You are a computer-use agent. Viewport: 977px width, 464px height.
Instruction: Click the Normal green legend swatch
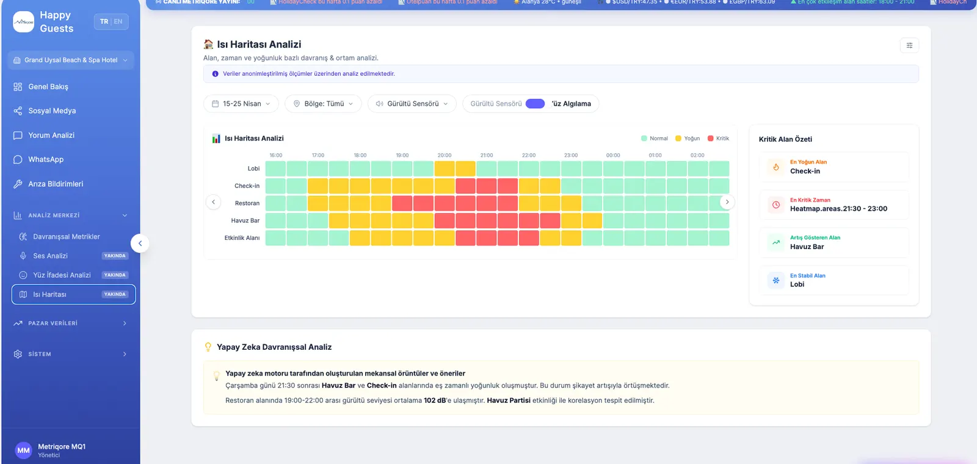coord(644,139)
